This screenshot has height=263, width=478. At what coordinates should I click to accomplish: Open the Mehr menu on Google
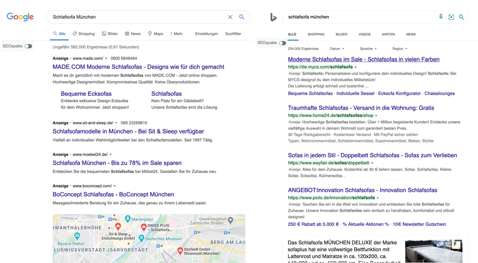pos(176,34)
